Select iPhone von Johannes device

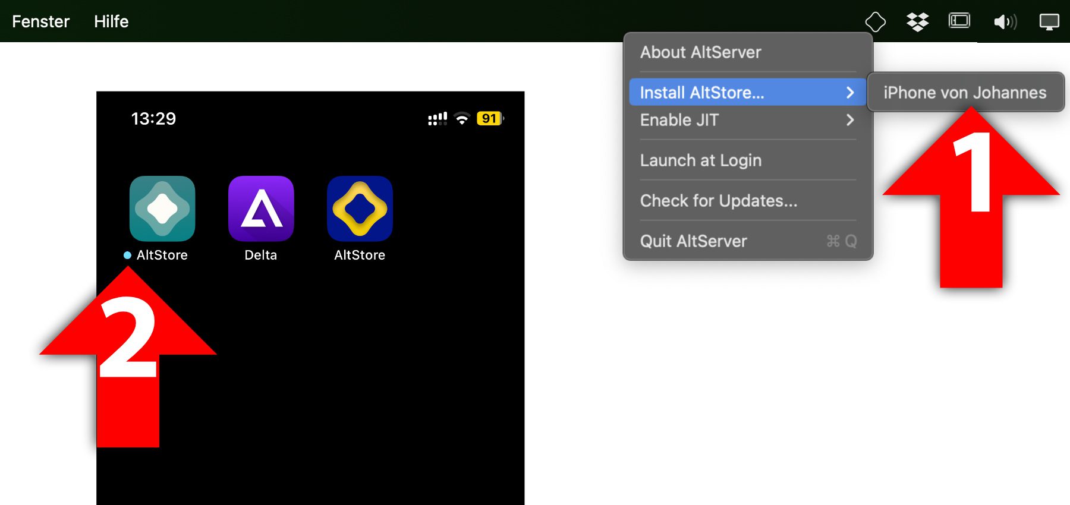[x=964, y=93]
